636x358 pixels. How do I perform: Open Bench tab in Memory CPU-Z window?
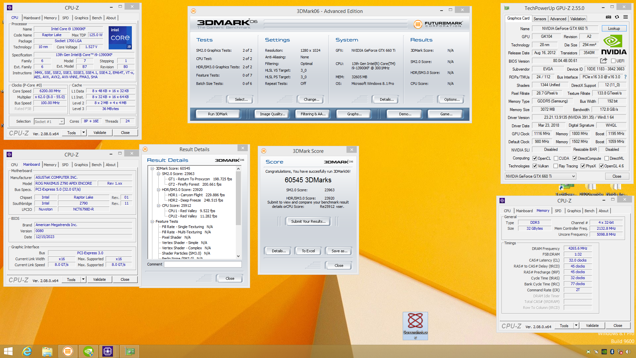589,211
